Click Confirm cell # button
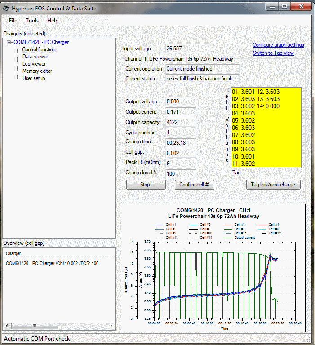 pos(195,185)
